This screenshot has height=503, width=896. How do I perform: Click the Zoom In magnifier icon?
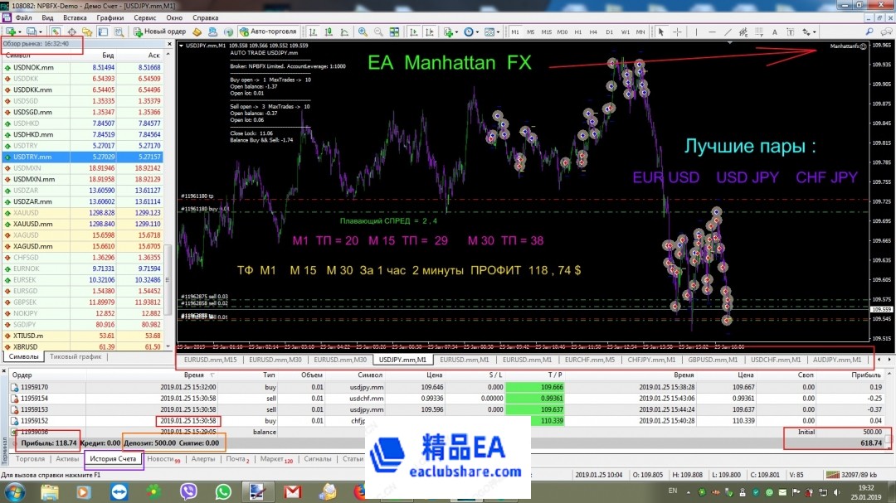[363, 31]
